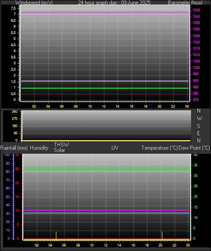The height and width of the screenshot is (251, 211).
Task: Click the blue '100' humidity axis value
Action: (x=7, y=155)
